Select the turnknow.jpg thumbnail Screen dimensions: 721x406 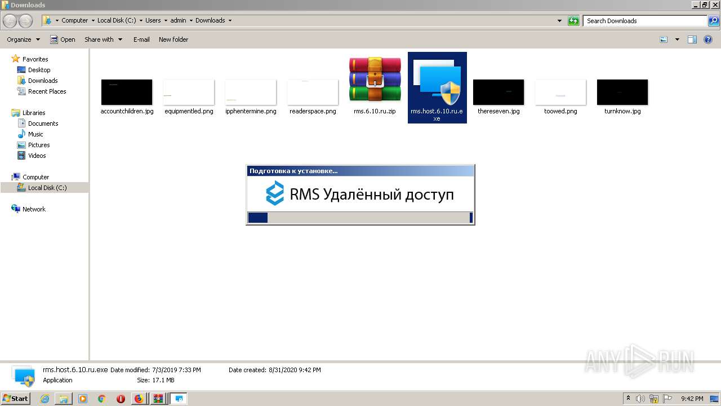coord(622,92)
